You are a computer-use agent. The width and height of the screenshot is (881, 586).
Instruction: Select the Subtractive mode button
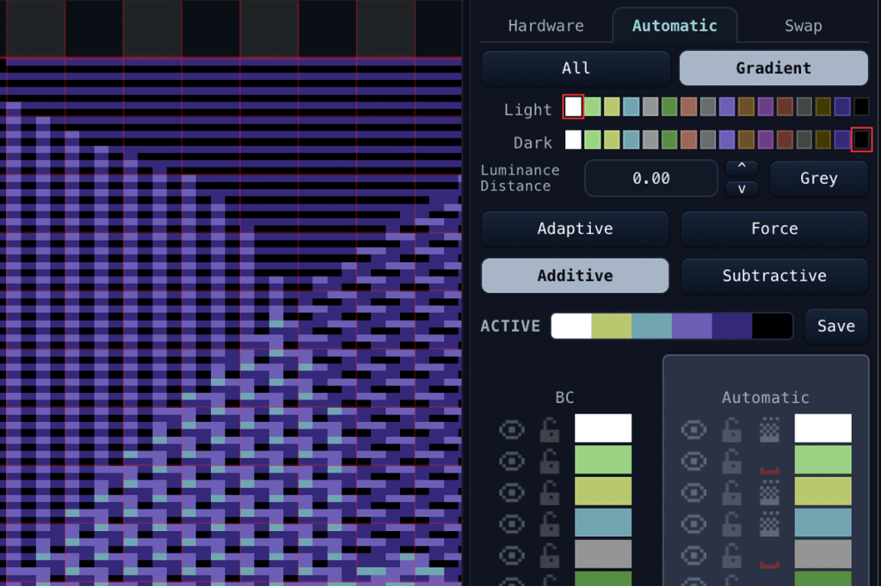coord(773,276)
